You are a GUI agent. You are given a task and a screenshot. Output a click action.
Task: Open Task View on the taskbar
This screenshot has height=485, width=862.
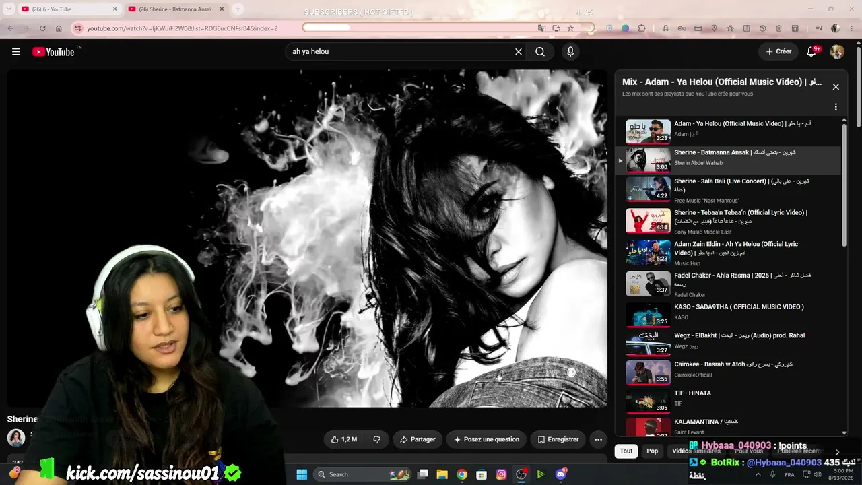423,474
